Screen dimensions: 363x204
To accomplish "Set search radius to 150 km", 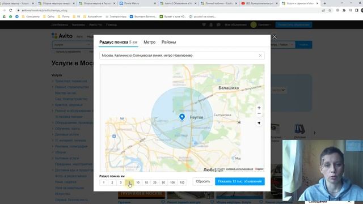I will pyautogui.click(x=182, y=182).
